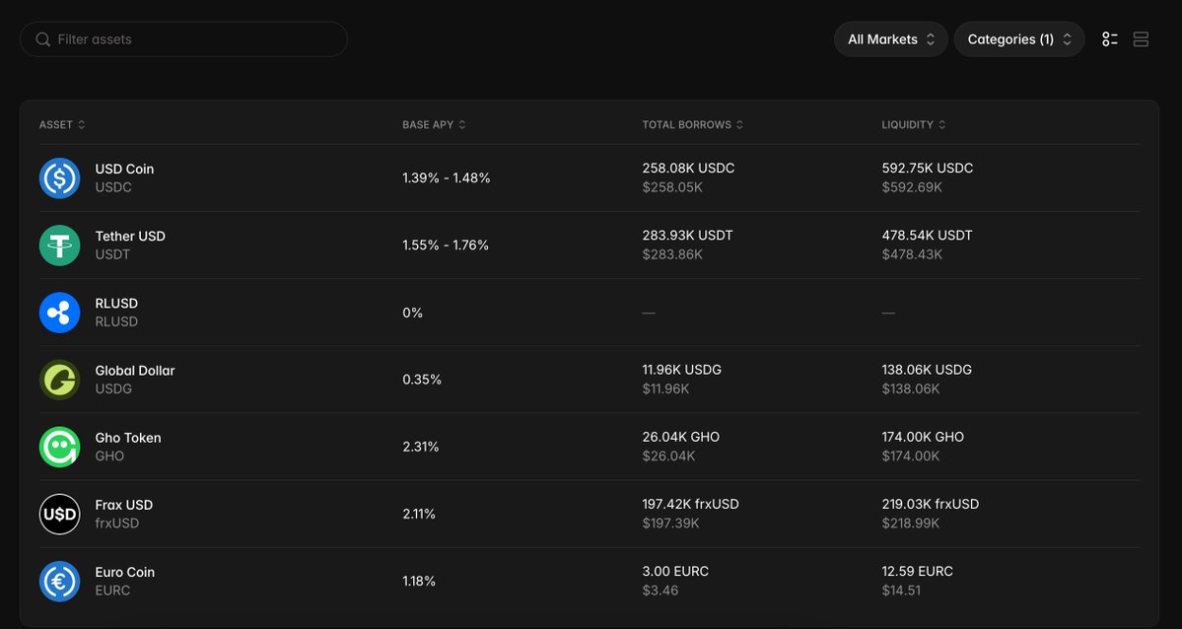Click the 11.96K USDG total borrows
Viewport: 1182px width, 629px height.
tap(682, 370)
